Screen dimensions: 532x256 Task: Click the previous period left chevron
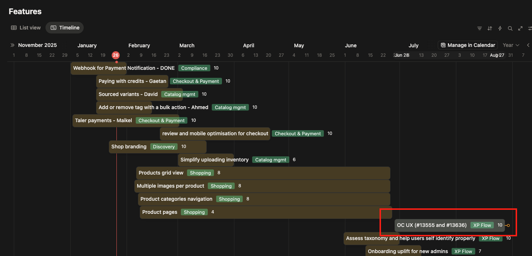[528, 45]
